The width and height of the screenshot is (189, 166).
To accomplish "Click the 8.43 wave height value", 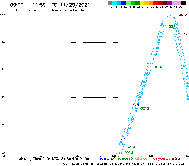I will point(140,95).
